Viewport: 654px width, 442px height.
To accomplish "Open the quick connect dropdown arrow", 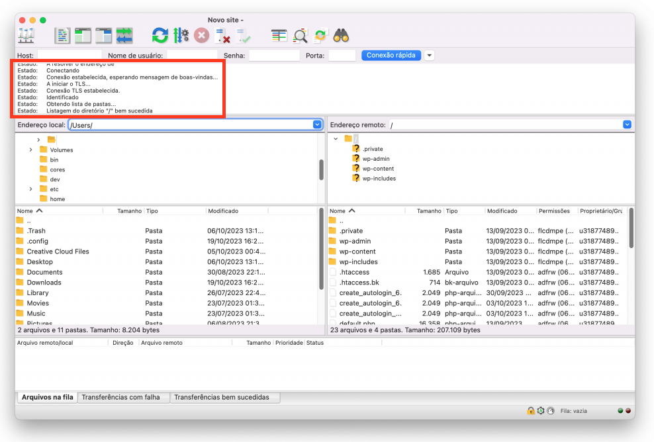I will pyautogui.click(x=430, y=56).
